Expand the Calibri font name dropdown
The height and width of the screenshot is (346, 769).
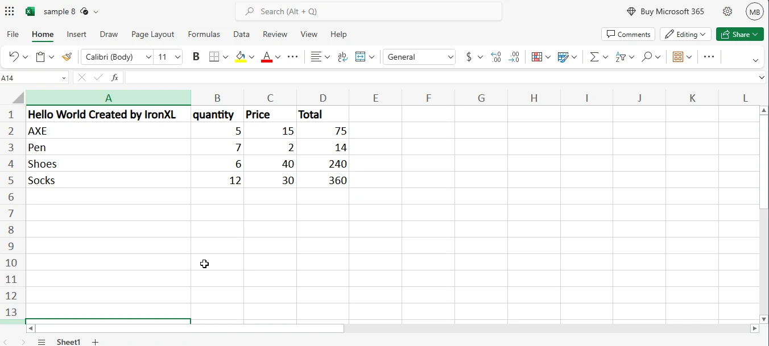148,57
